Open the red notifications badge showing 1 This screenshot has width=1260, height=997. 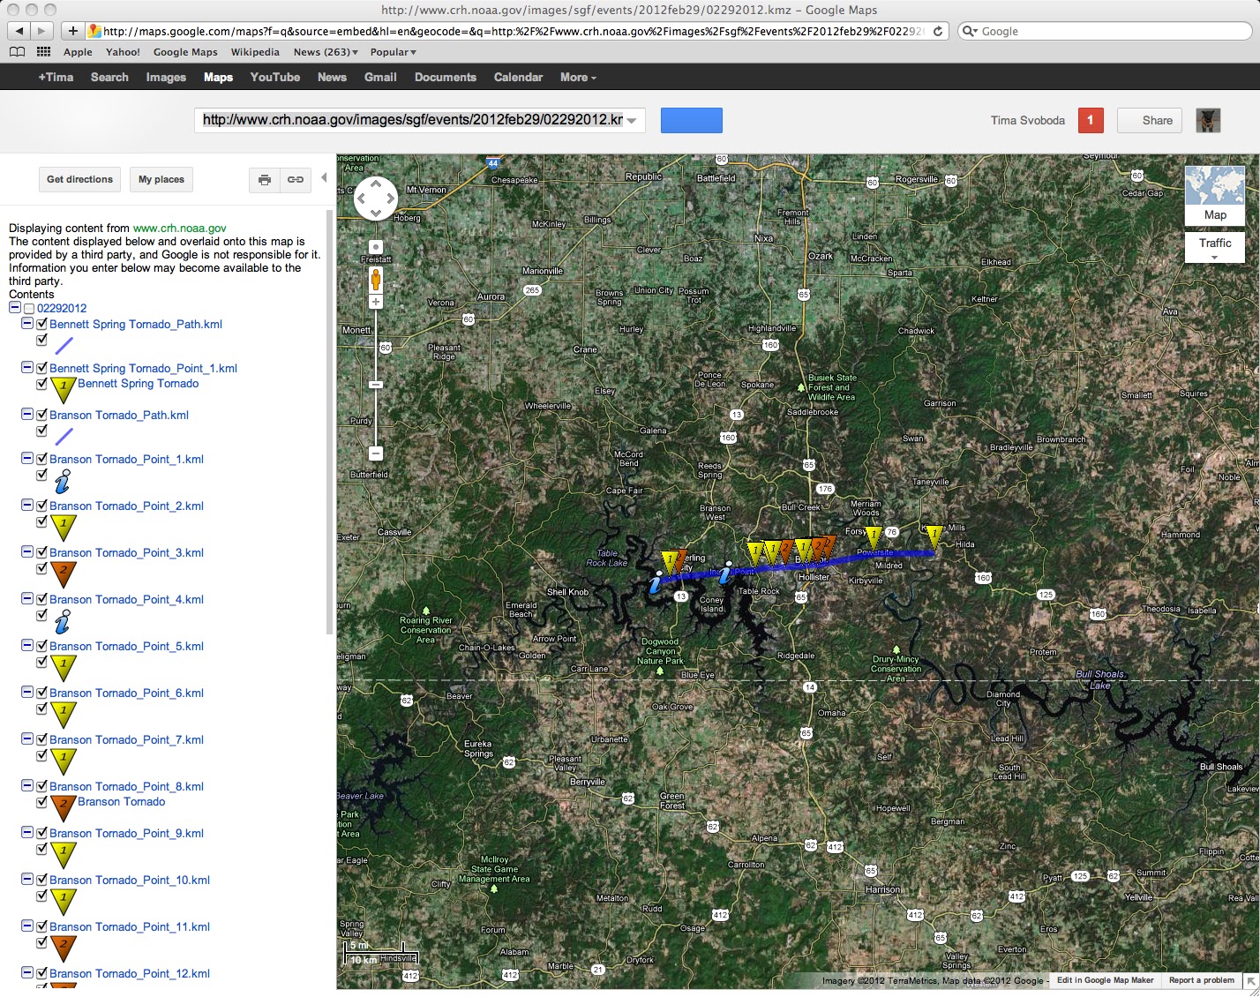coord(1091,120)
